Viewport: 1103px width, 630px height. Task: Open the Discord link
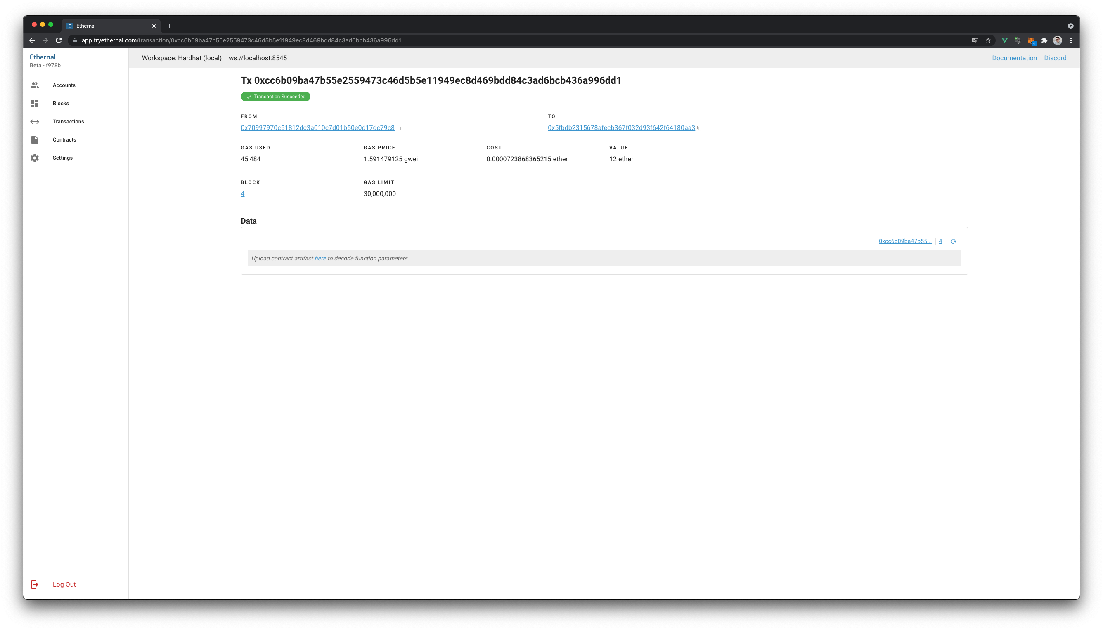[1055, 58]
